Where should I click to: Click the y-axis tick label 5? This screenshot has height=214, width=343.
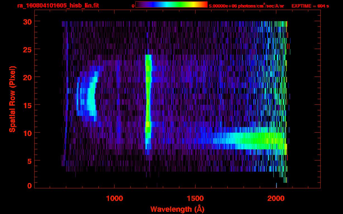29,161
